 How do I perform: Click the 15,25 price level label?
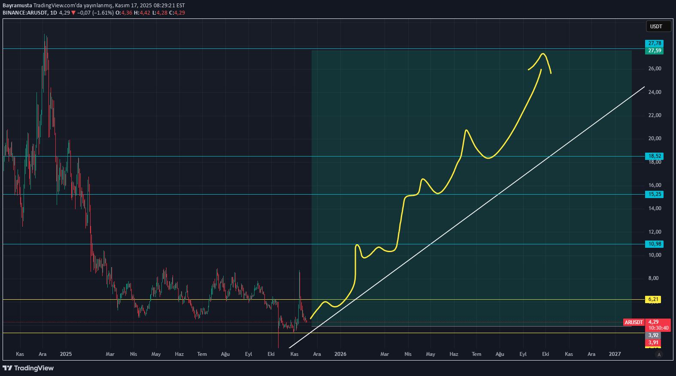[x=654, y=194]
